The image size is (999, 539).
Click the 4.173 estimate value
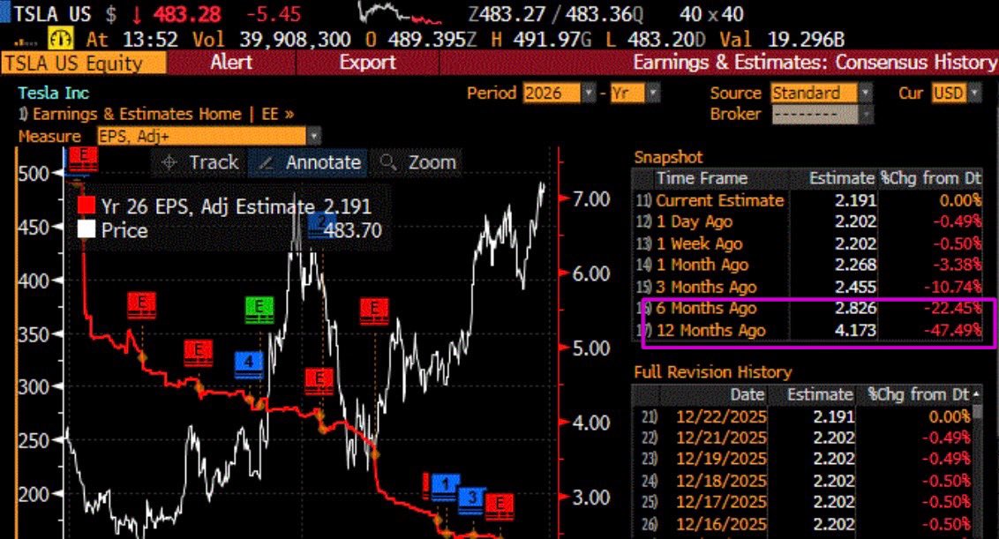pyautogui.click(x=855, y=331)
